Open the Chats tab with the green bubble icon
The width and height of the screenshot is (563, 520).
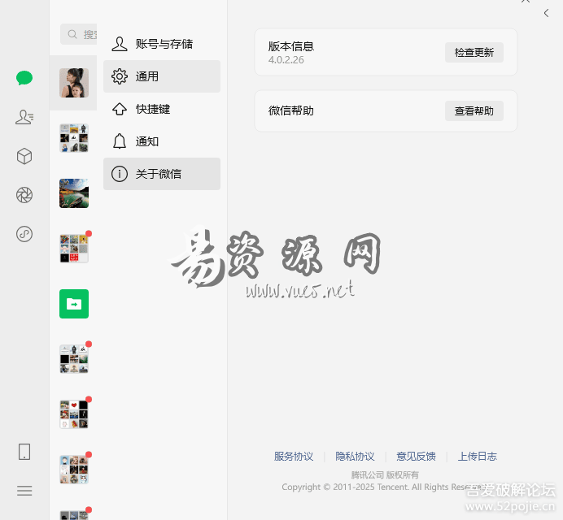[24, 78]
